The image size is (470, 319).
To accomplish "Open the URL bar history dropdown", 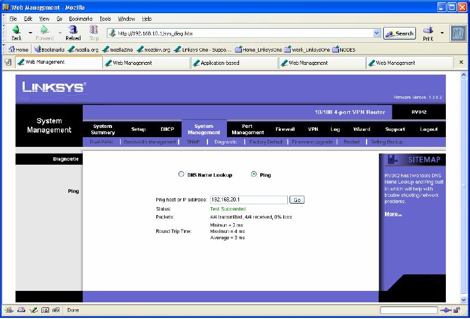I will tap(376, 33).
